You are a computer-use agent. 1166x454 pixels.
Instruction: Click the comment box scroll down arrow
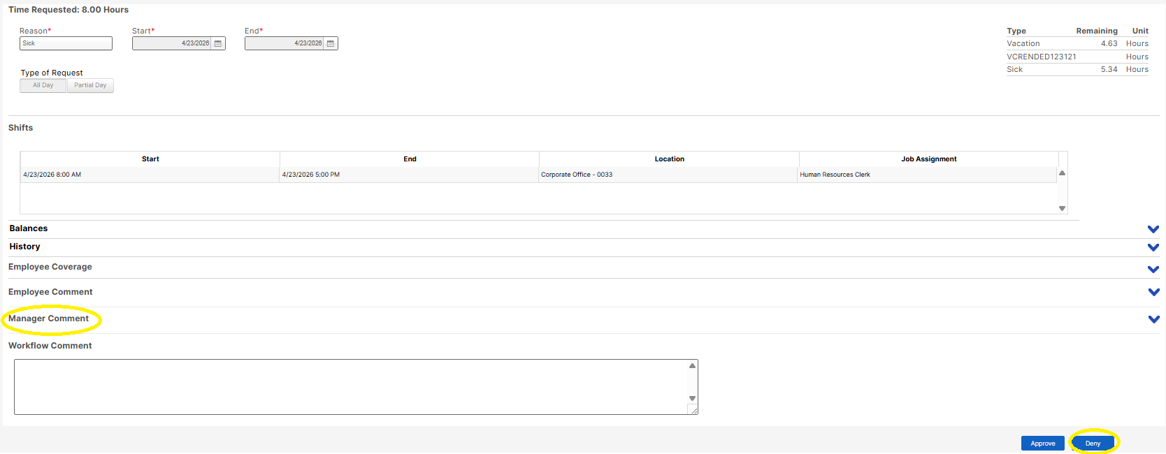pos(692,399)
